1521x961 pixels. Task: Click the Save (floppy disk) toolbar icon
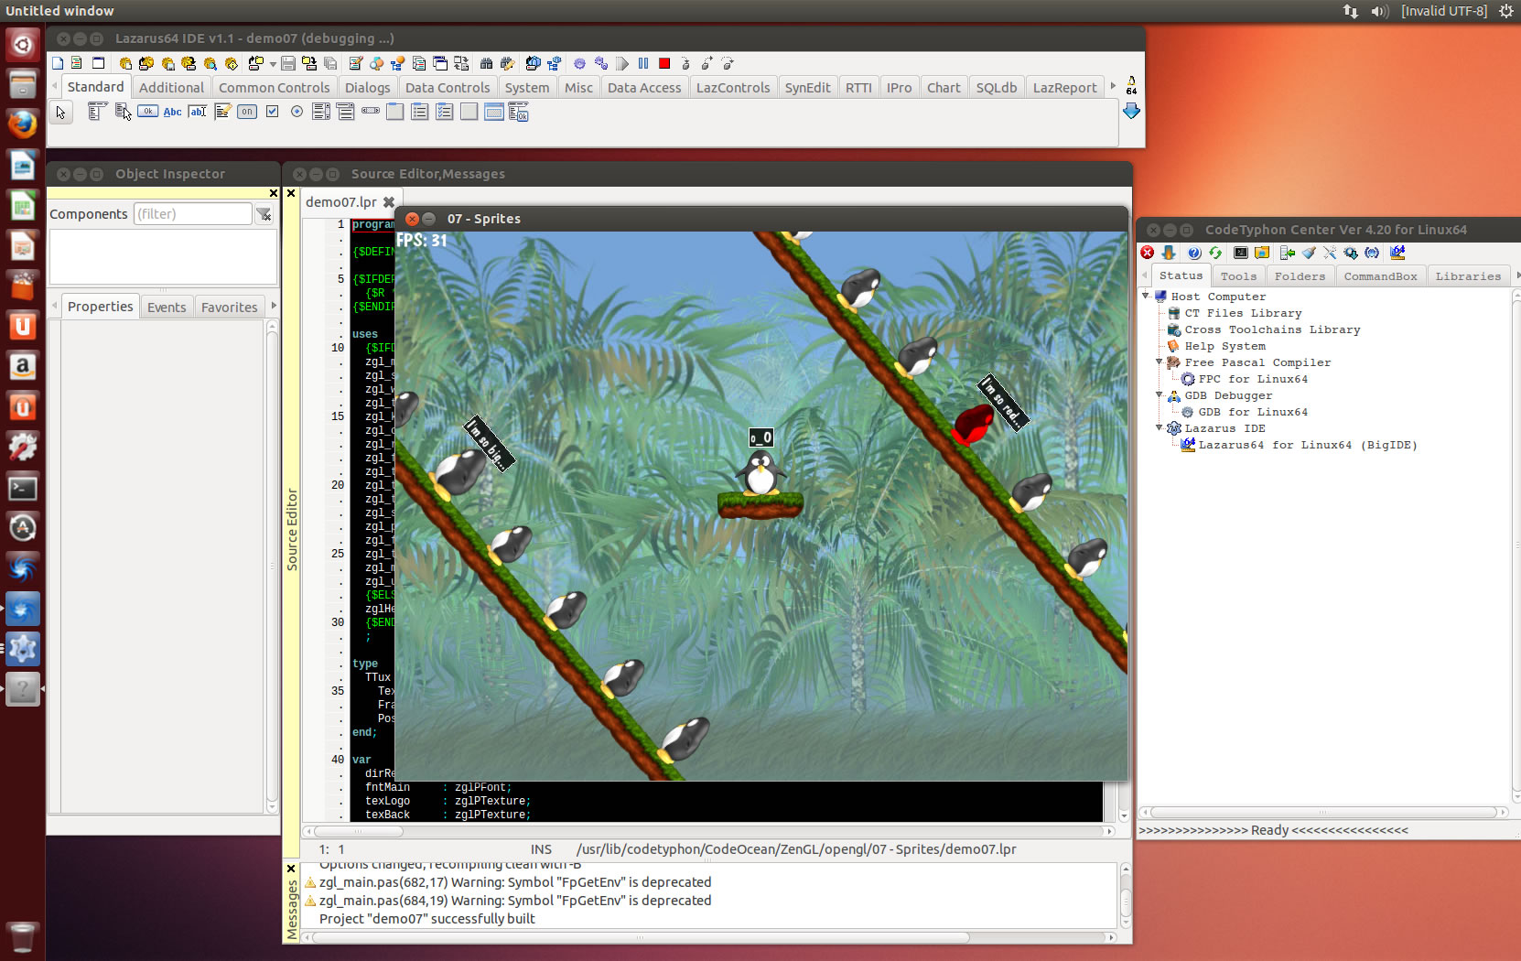point(288,63)
